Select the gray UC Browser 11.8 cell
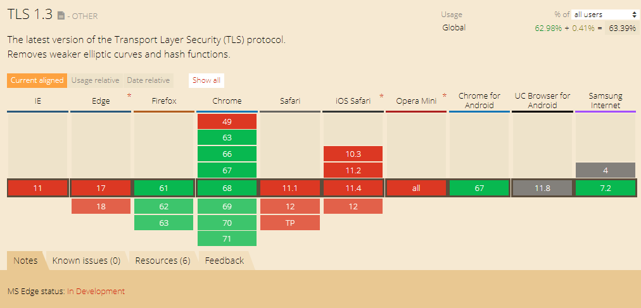 coord(542,188)
